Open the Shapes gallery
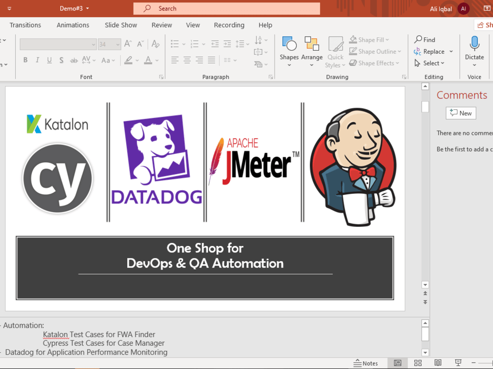The image size is (493, 369). click(289, 49)
